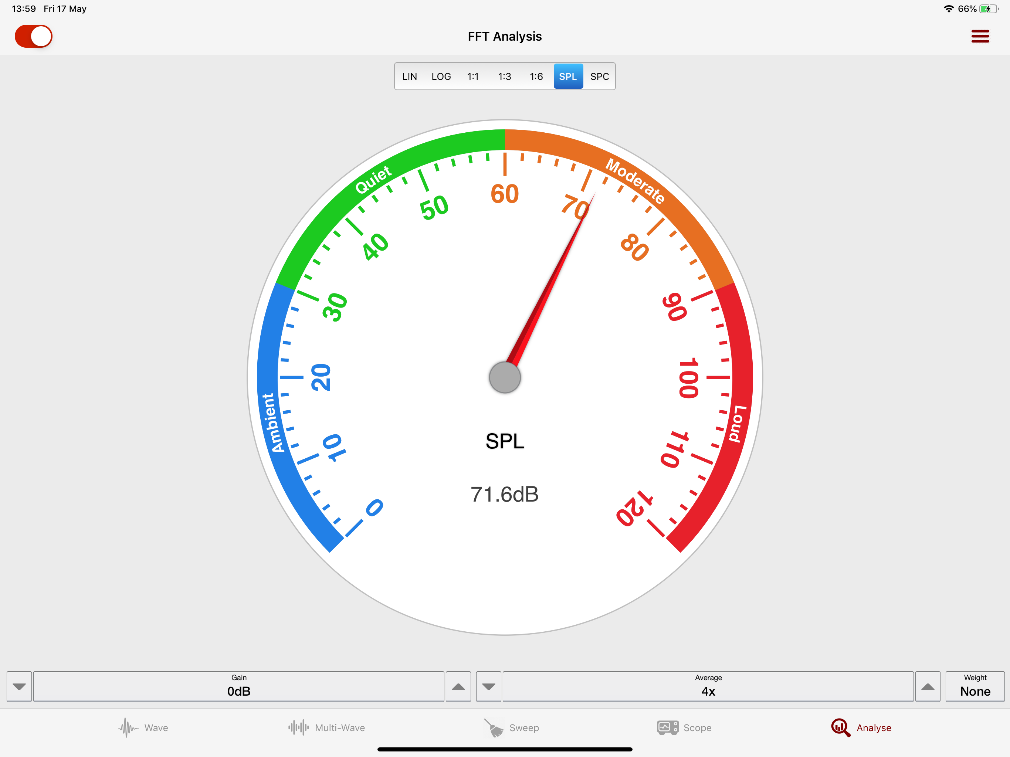
Task: Tap the FFT Analysis title
Action: (505, 37)
